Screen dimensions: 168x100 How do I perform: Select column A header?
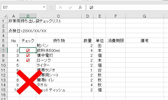tap(13, 16)
